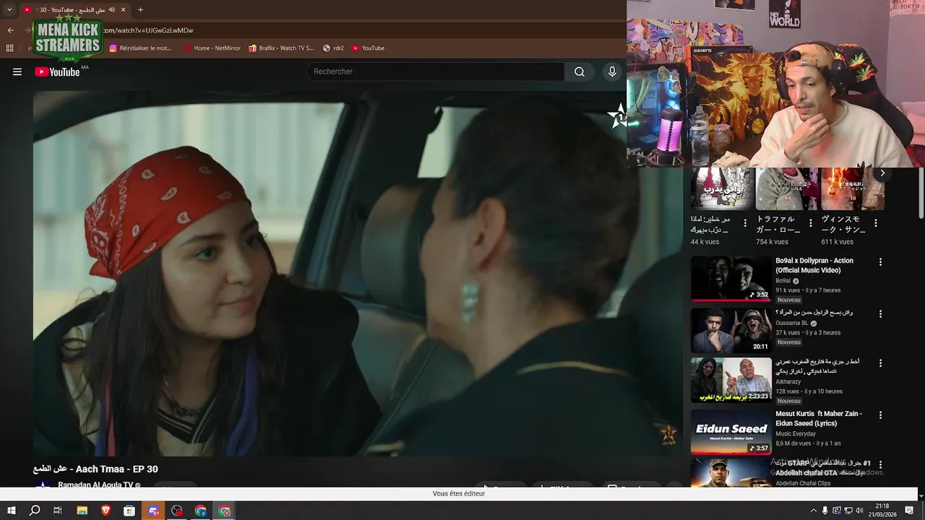Screen dimensions: 925x520
Task: Open more options for the Eidun Saeed video
Action: (x=880, y=415)
